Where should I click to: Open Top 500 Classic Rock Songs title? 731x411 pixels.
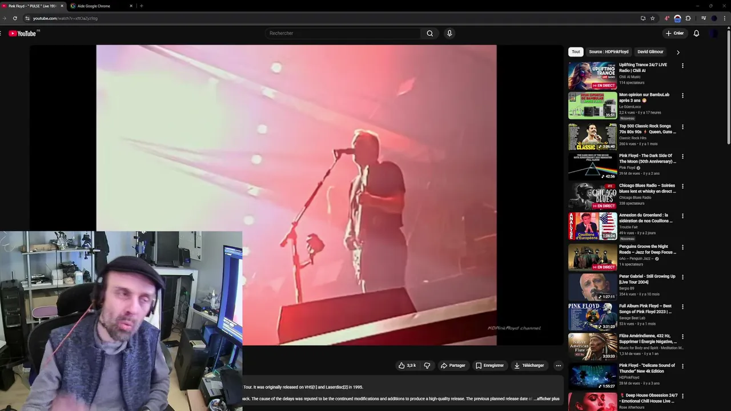[x=648, y=129]
